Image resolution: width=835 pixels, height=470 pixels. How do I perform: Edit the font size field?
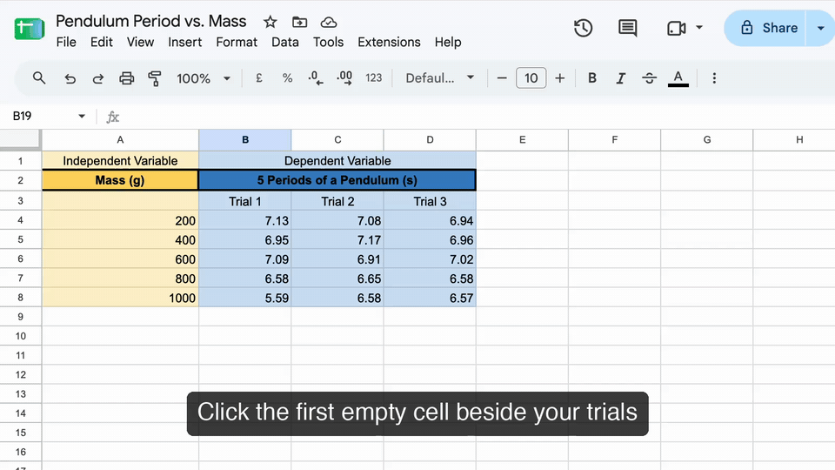[531, 78]
